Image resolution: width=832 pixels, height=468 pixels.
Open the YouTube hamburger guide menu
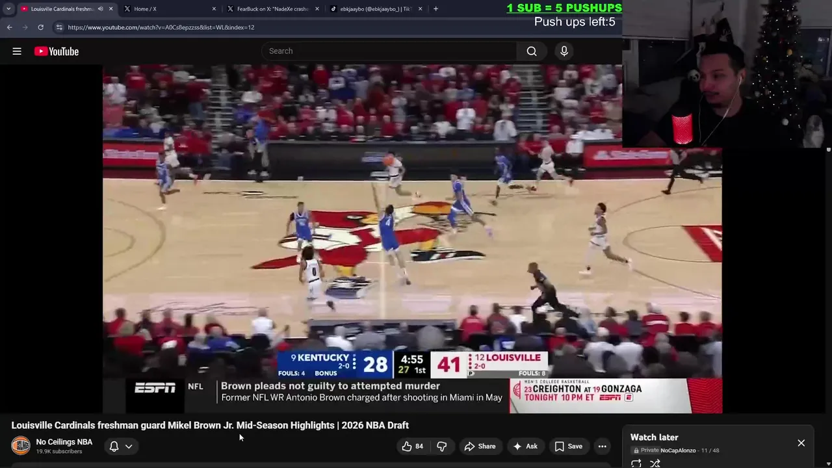click(17, 51)
